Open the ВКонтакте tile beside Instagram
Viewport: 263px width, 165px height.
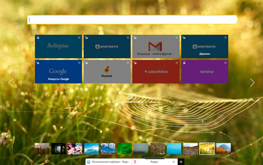click(107, 46)
